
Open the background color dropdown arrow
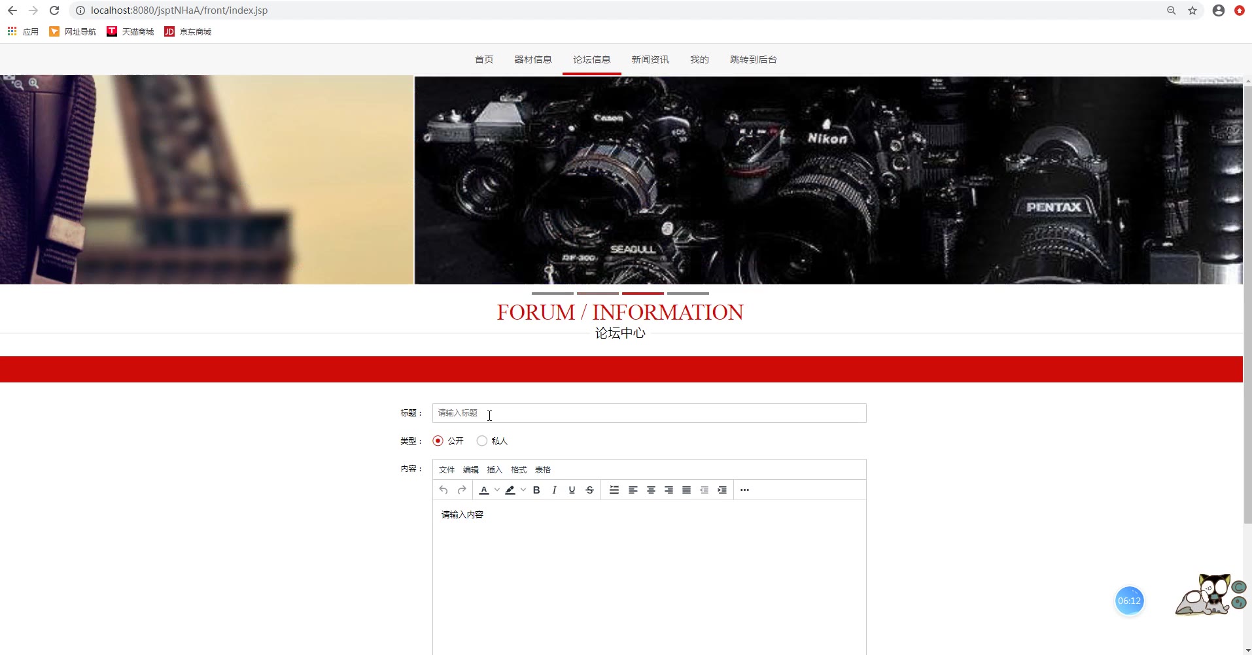523,490
